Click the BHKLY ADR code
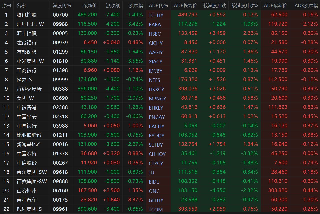Screen dimensions: 320x214 coord(156,108)
